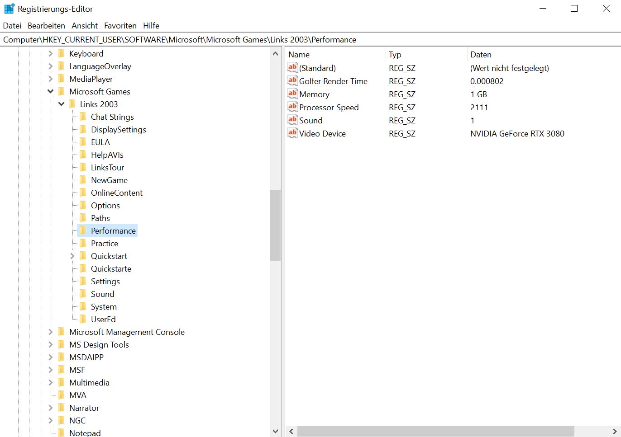Click the Microsoft Games folder icon
Screen dimensions: 621x437
click(x=62, y=91)
